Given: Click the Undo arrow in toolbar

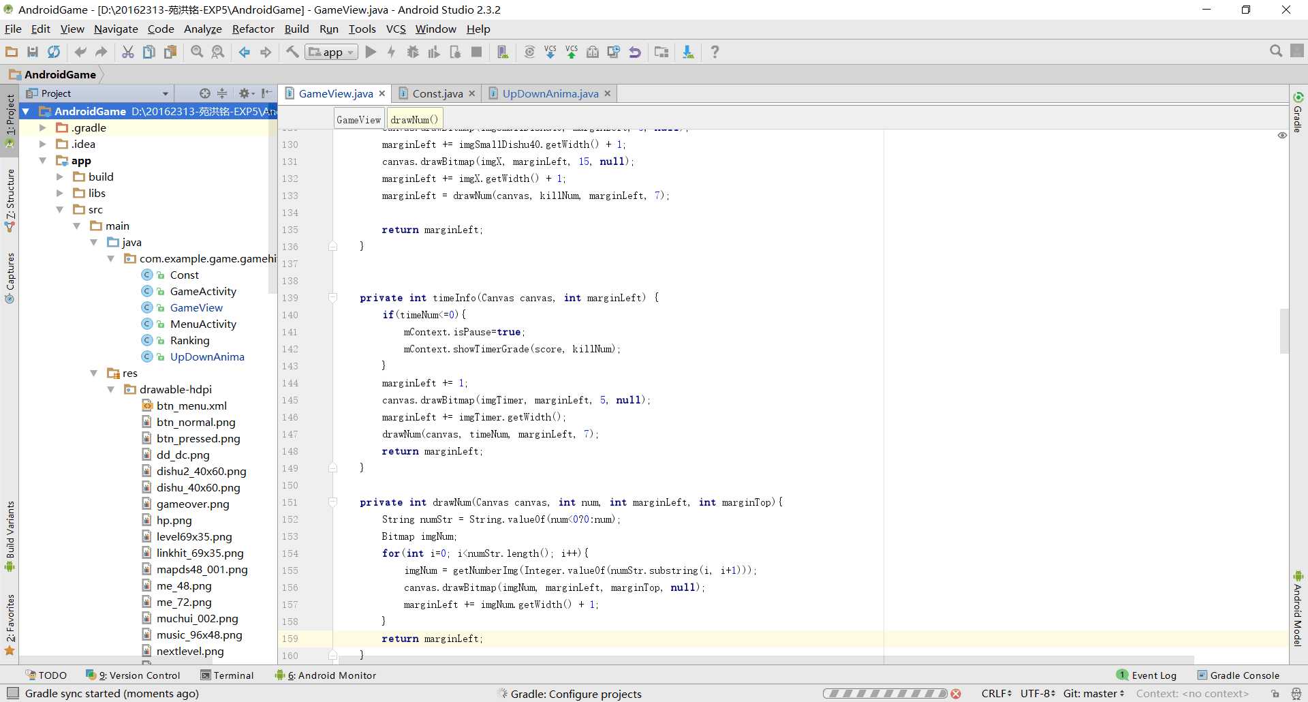Looking at the screenshot, I should point(80,52).
